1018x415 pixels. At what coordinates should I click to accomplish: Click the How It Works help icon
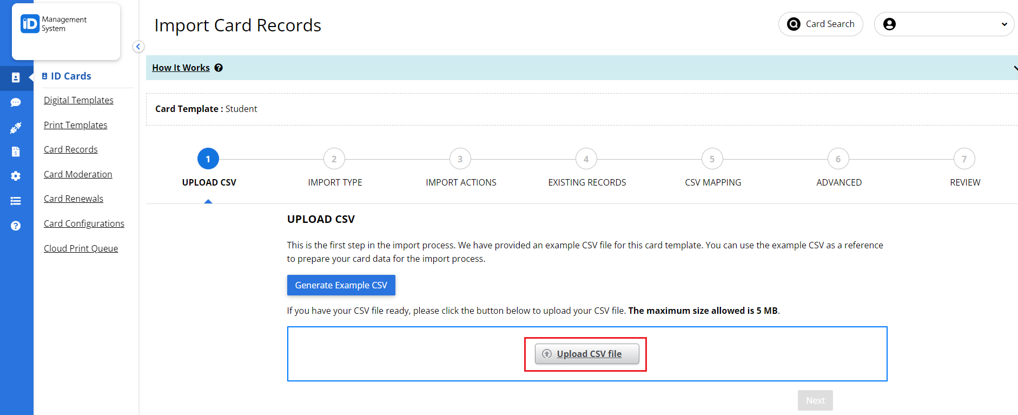[x=219, y=68]
